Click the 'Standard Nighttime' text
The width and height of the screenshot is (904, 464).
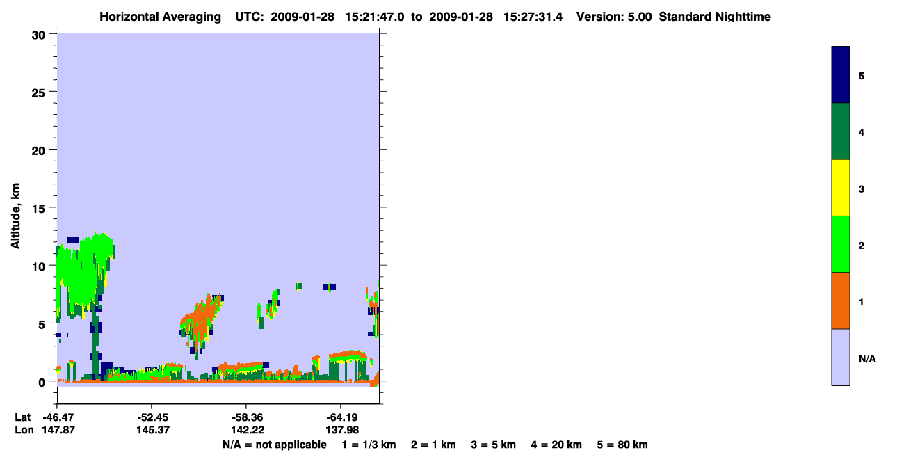[x=715, y=17]
